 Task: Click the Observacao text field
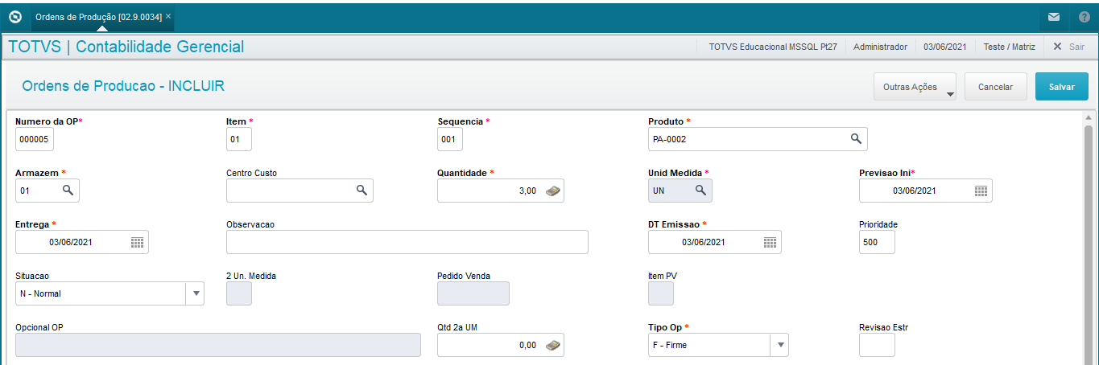(x=407, y=242)
